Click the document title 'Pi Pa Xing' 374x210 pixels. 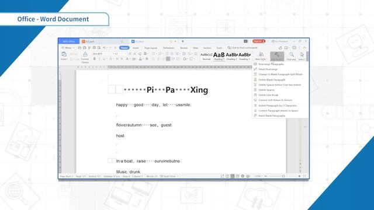pyautogui.click(x=177, y=90)
